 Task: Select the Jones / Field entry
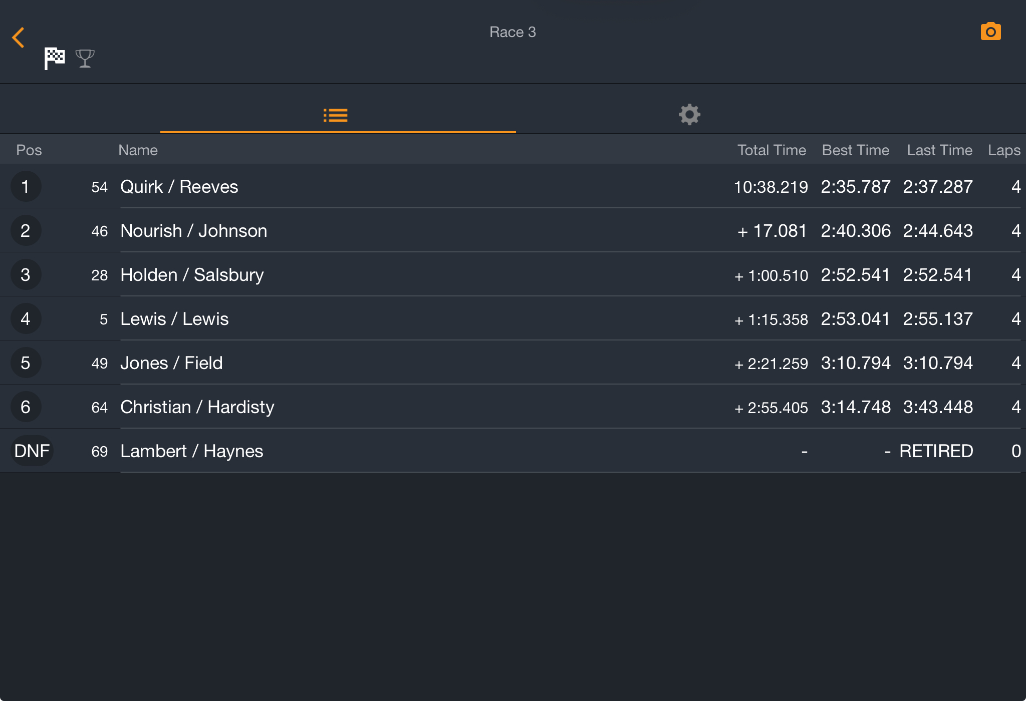513,363
